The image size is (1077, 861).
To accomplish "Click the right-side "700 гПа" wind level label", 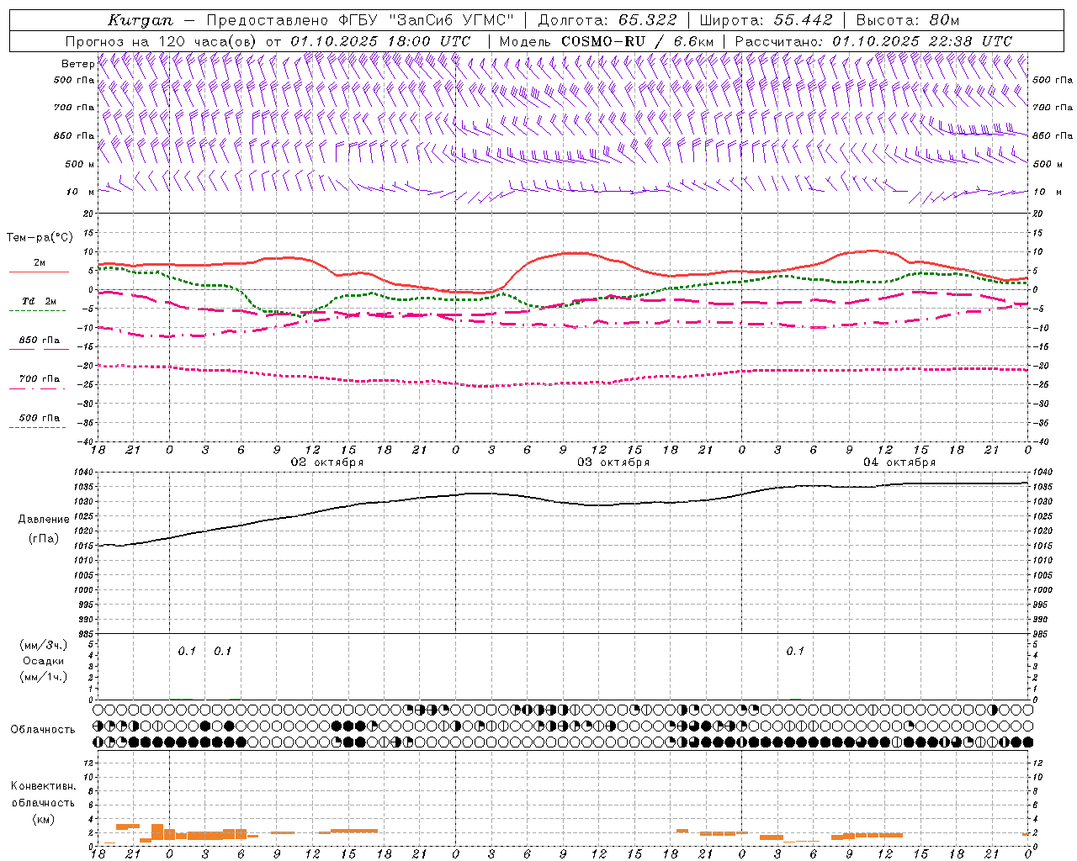I will 1053,108.
